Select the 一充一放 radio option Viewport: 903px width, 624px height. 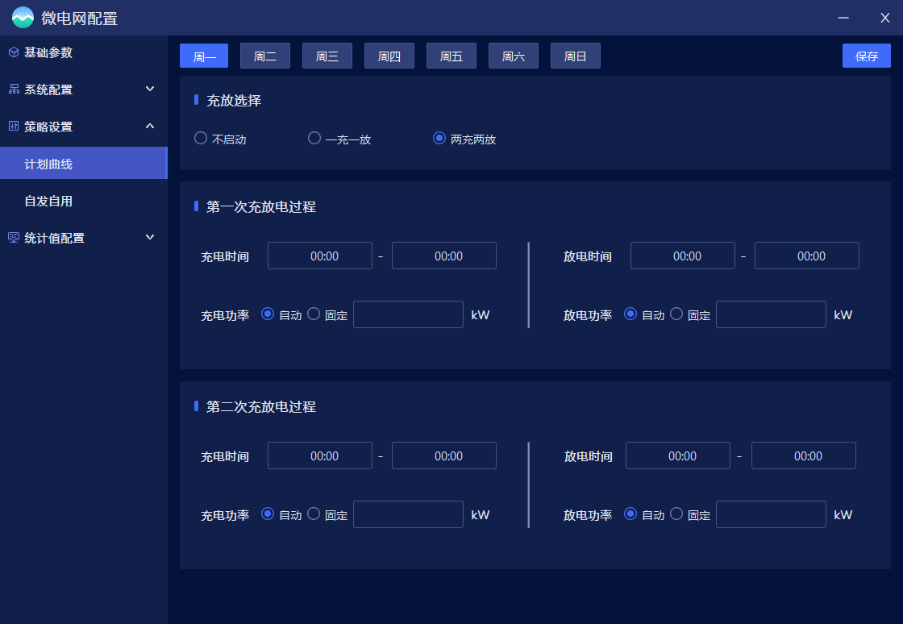pyautogui.click(x=314, y=138)
